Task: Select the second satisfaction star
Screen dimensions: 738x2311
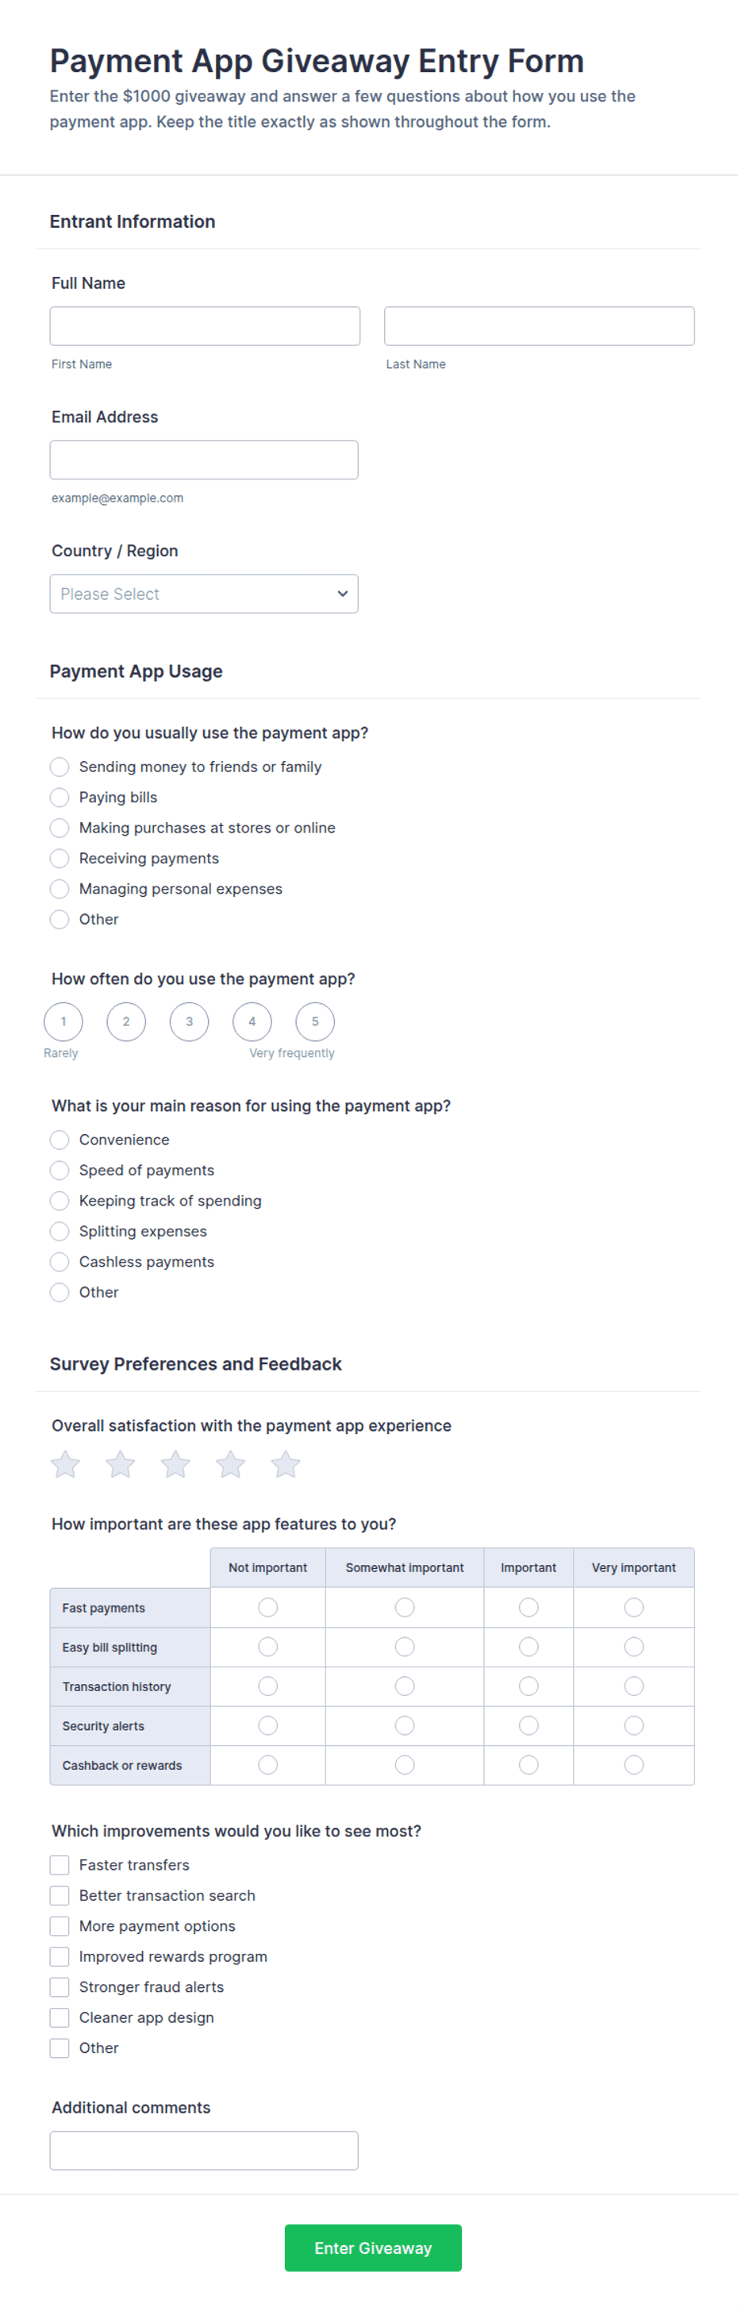Action: tap(120, 1464)
